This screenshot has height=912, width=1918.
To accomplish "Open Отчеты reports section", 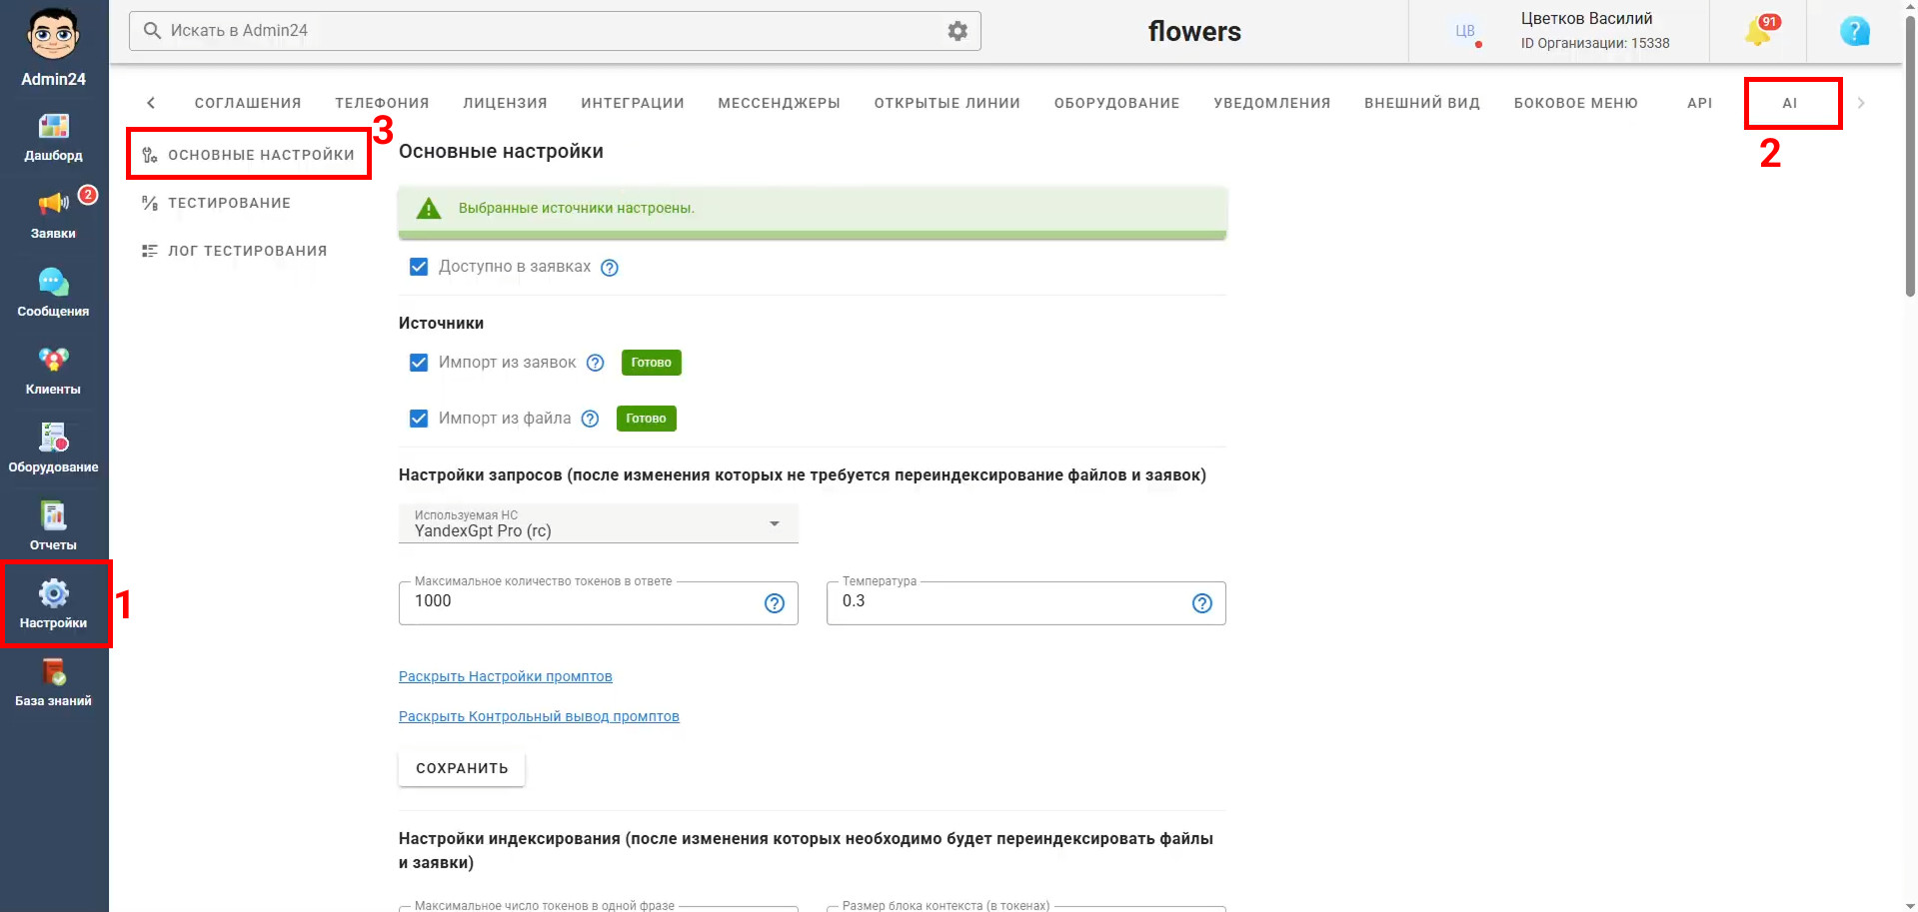I will pos(54,527).
